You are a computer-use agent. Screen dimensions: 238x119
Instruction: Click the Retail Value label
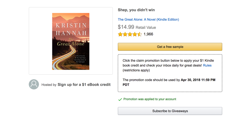pos(146,27)
